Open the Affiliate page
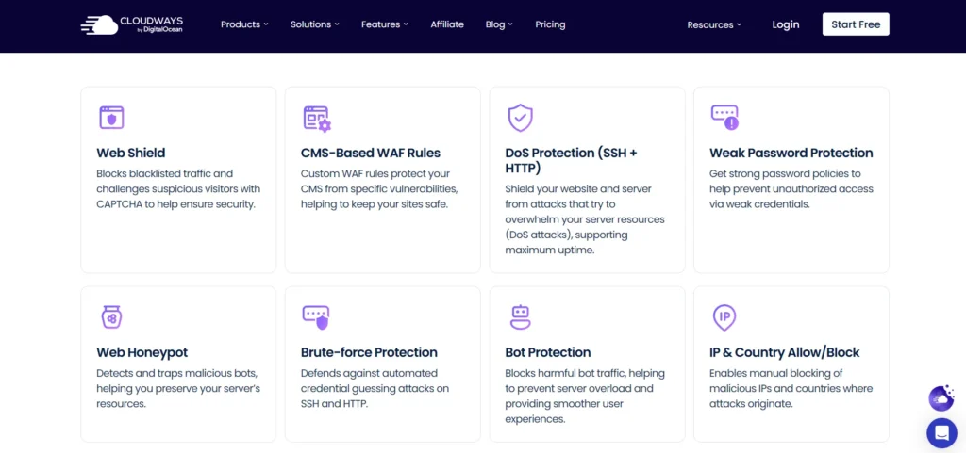The width and height of the screenshot is (966, 453). point(447,24)
